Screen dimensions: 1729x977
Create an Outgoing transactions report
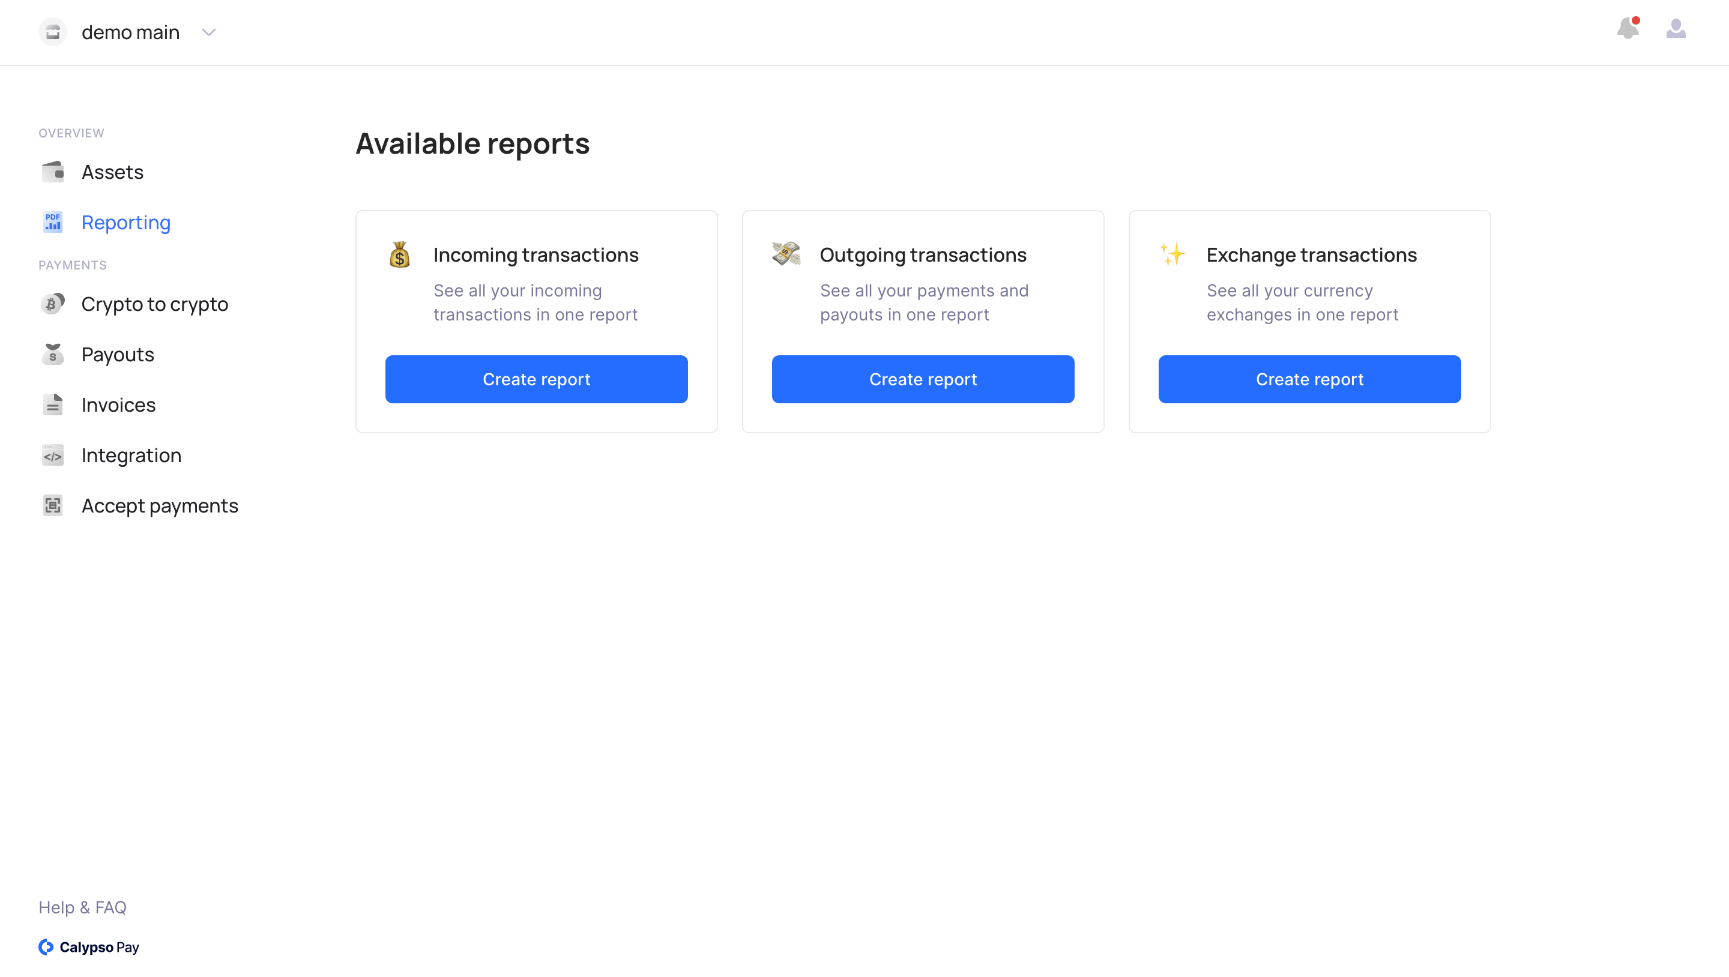923,379
